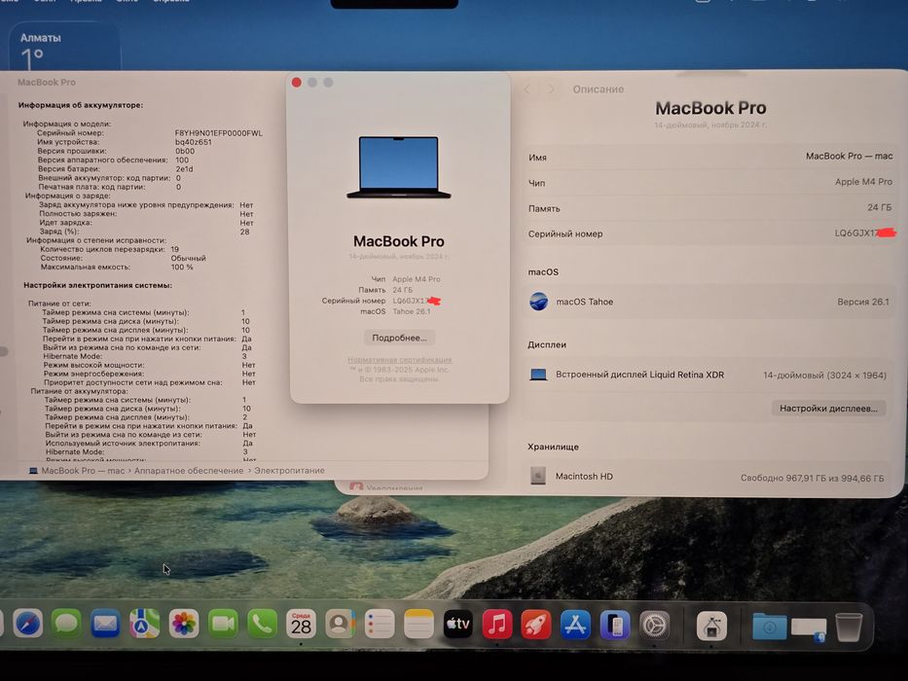
Task: Go back in System Settings
Action: [527, 90]
